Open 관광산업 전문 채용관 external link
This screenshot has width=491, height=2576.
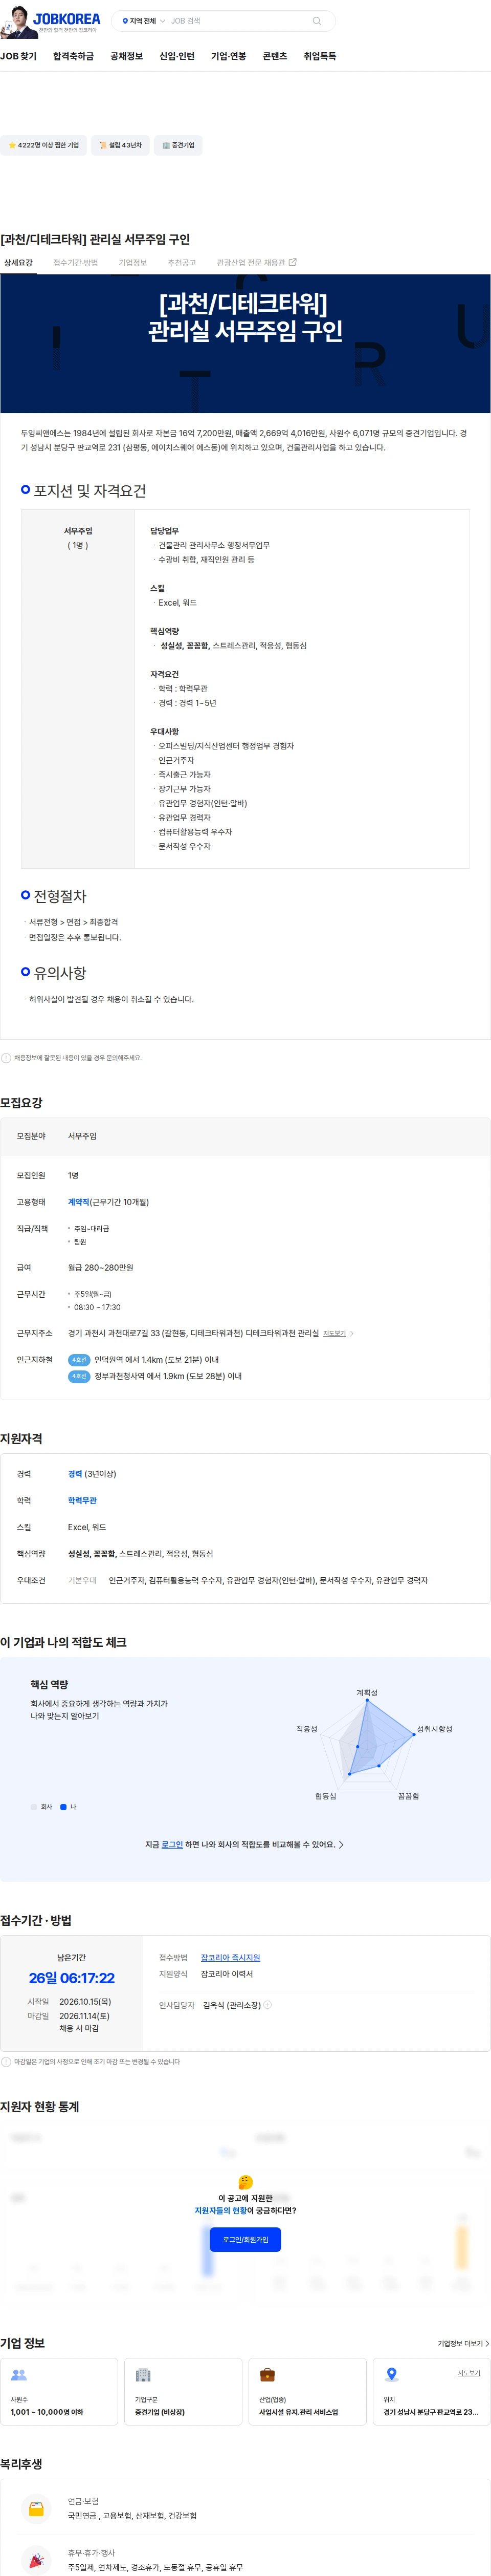[256, 263]
